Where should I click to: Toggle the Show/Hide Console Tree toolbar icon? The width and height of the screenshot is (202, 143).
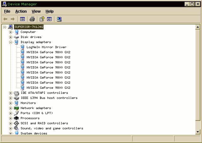pyautogui.click(x=22, y=19)
